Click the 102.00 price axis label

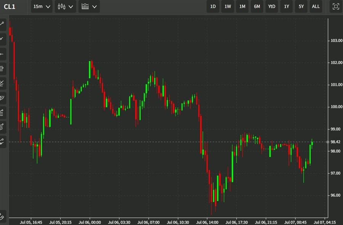tap(337, 63)
